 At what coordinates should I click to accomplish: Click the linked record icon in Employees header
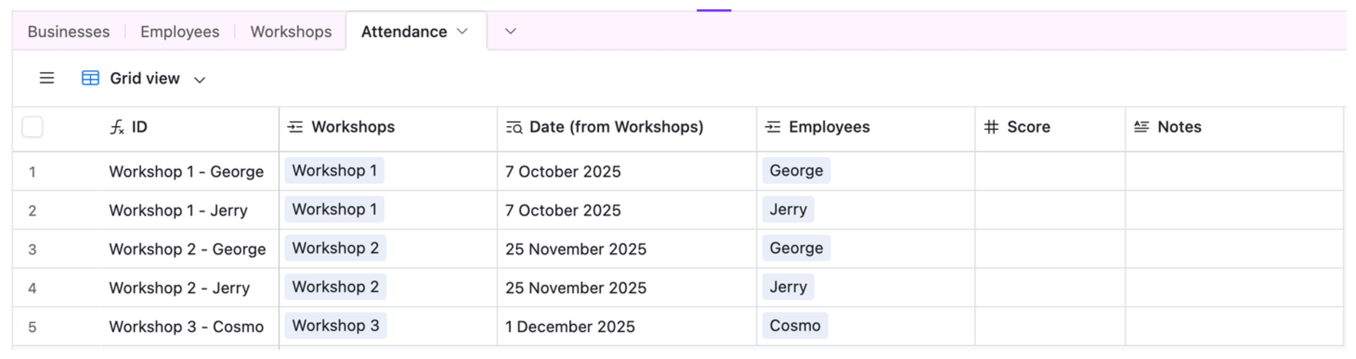772,127
